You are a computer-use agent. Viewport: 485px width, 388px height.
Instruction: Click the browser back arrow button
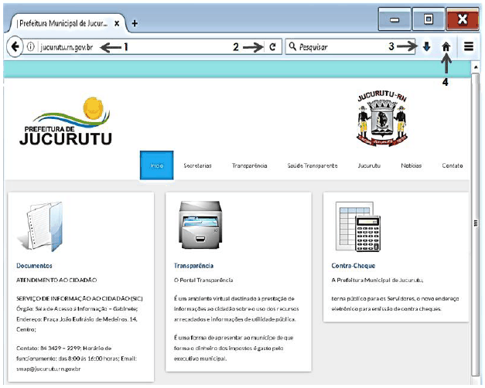(15, 46)
